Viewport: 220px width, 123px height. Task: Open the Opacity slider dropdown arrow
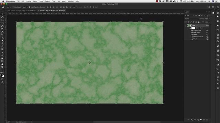coord(209,19)
